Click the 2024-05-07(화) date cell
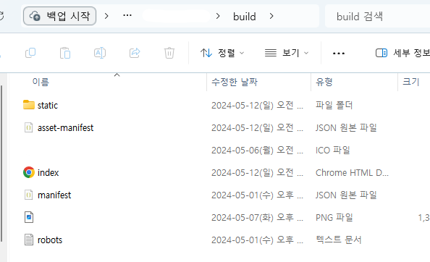The height and width of the screenshot is (262, 430). click(x=257, y=218)
